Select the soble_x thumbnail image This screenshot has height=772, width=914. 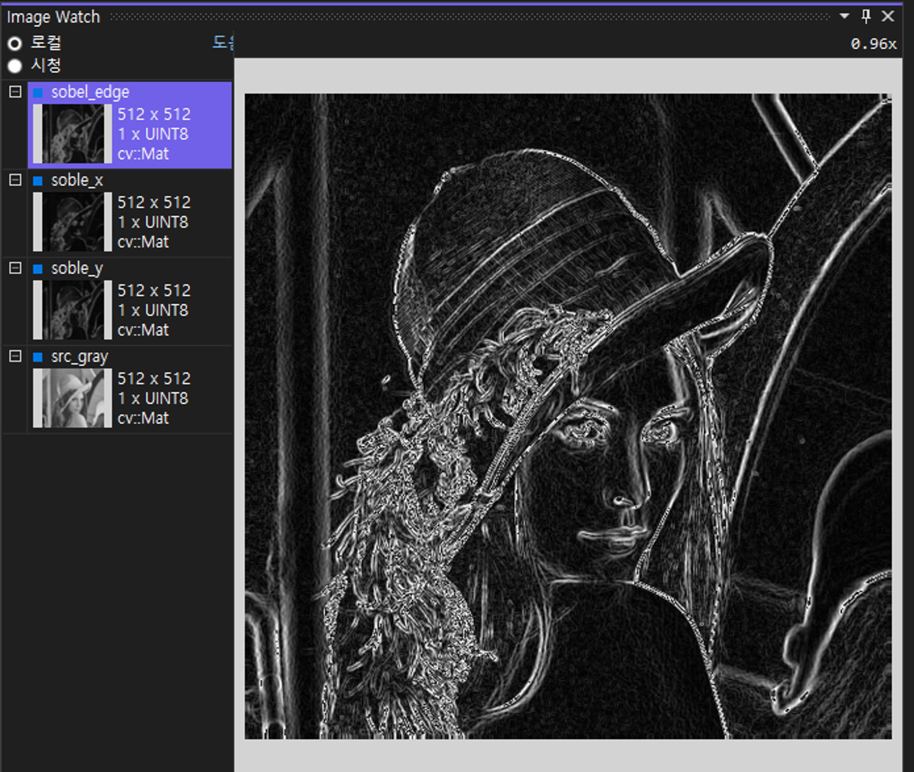click(72, 222)
